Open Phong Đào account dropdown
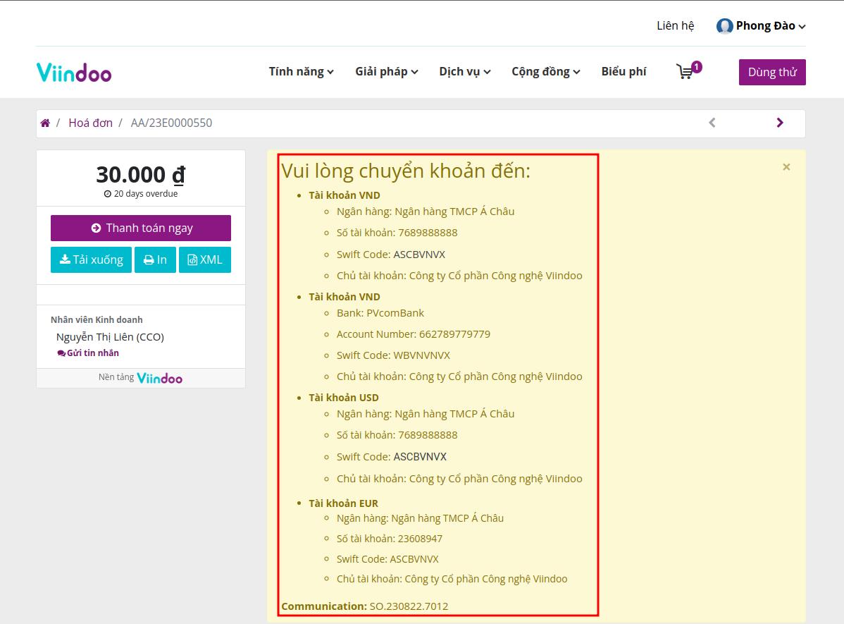This screenshot has width=844, height=624. click(x=771, y=26)
